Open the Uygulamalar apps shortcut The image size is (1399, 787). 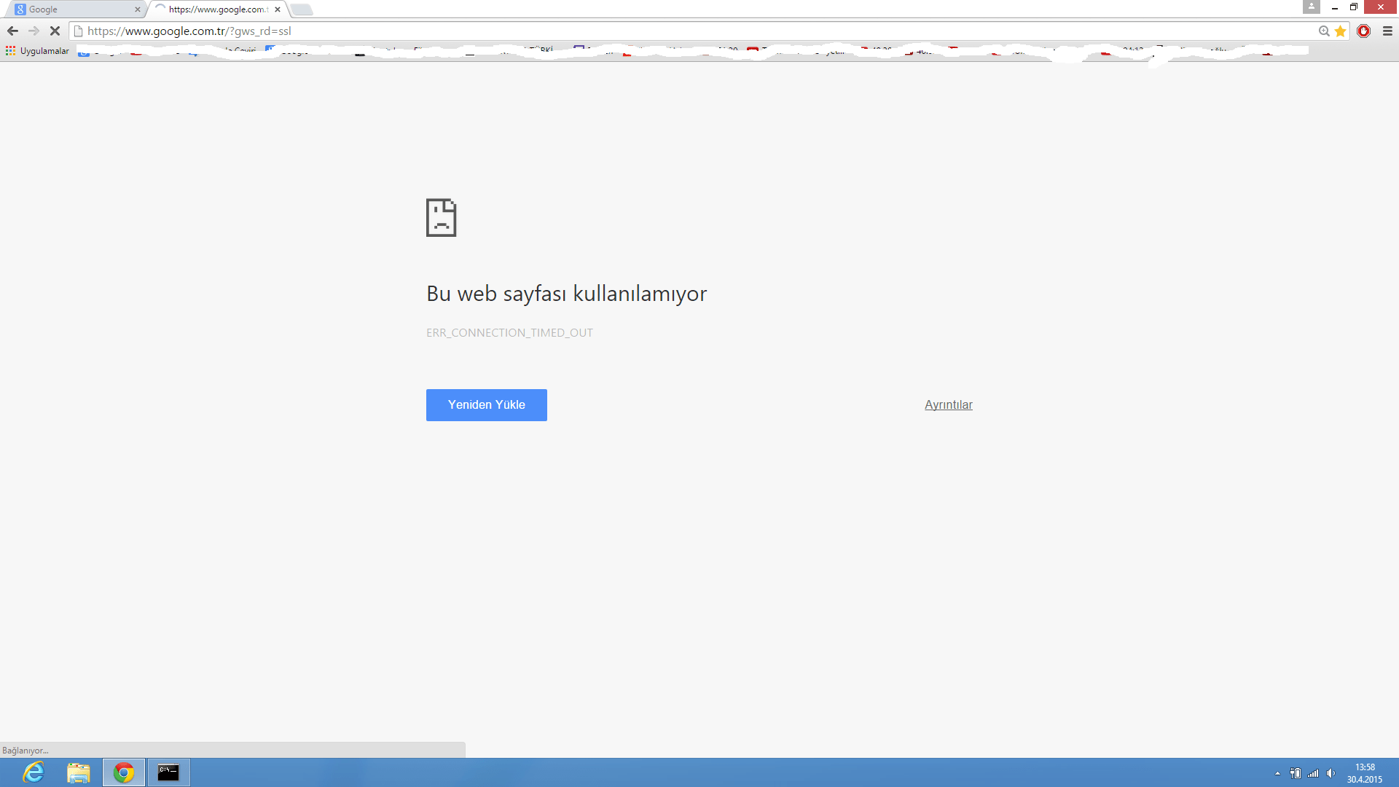(37, 50)
